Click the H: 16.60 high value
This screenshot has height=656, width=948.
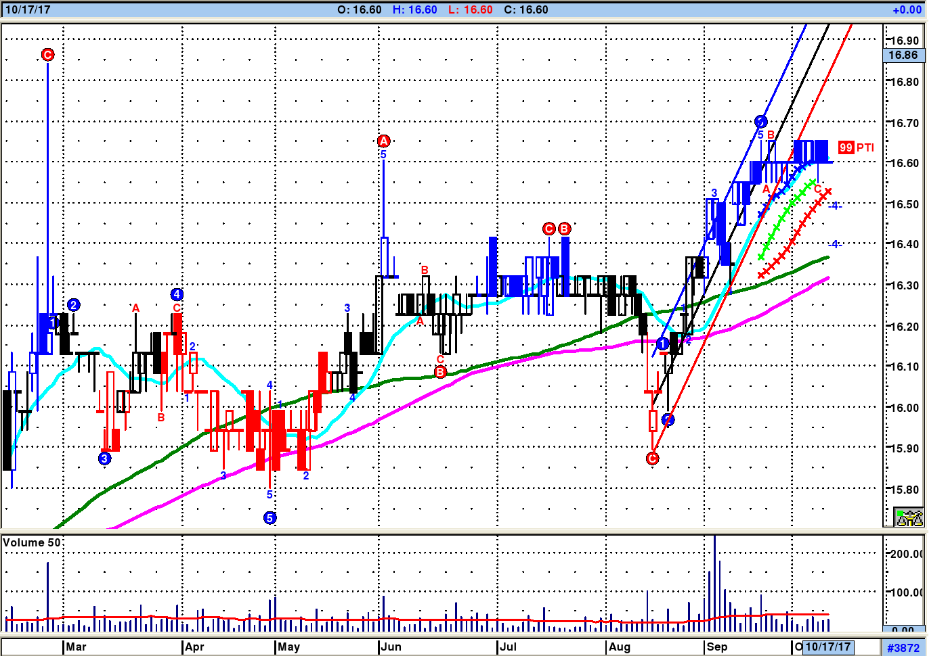[414, 10]
